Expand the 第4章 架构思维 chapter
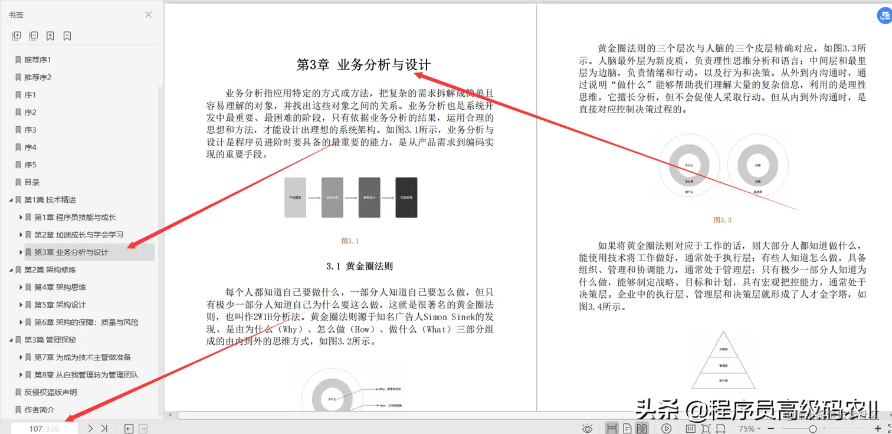The width and height of the screenshot is (892, 434). 21,287
